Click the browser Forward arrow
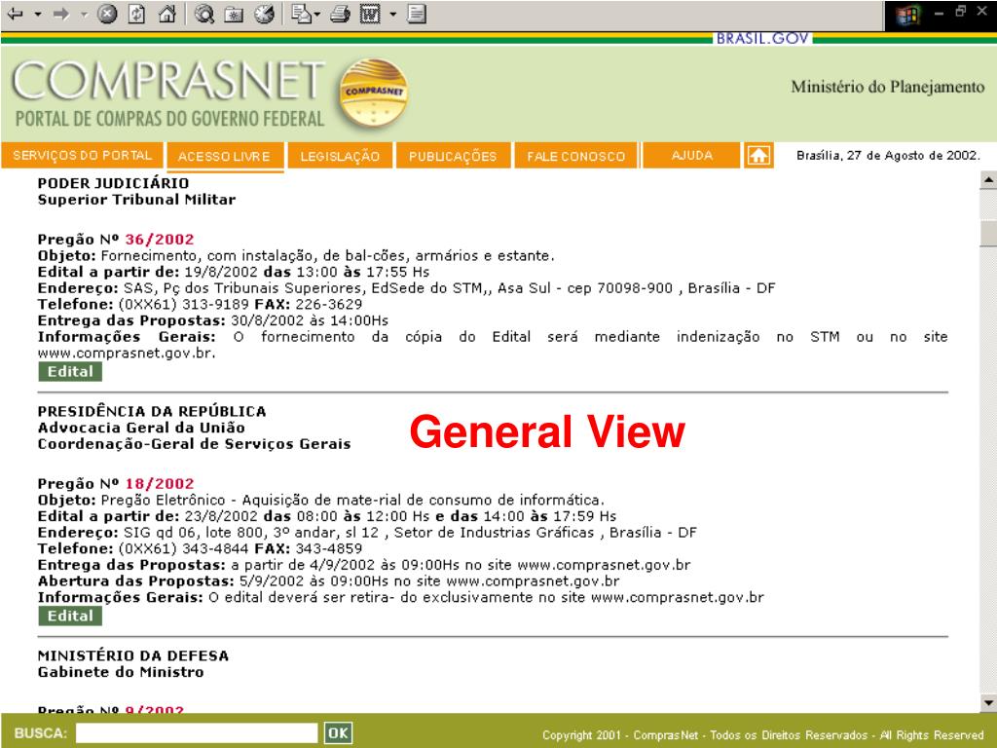 [61, 14]
